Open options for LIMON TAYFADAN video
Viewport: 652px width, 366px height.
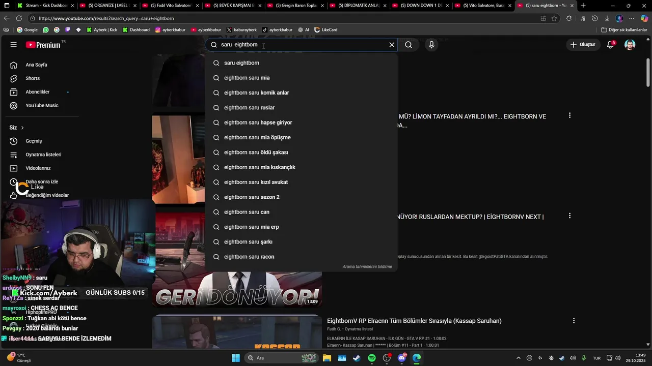click(x=569, y=115)
